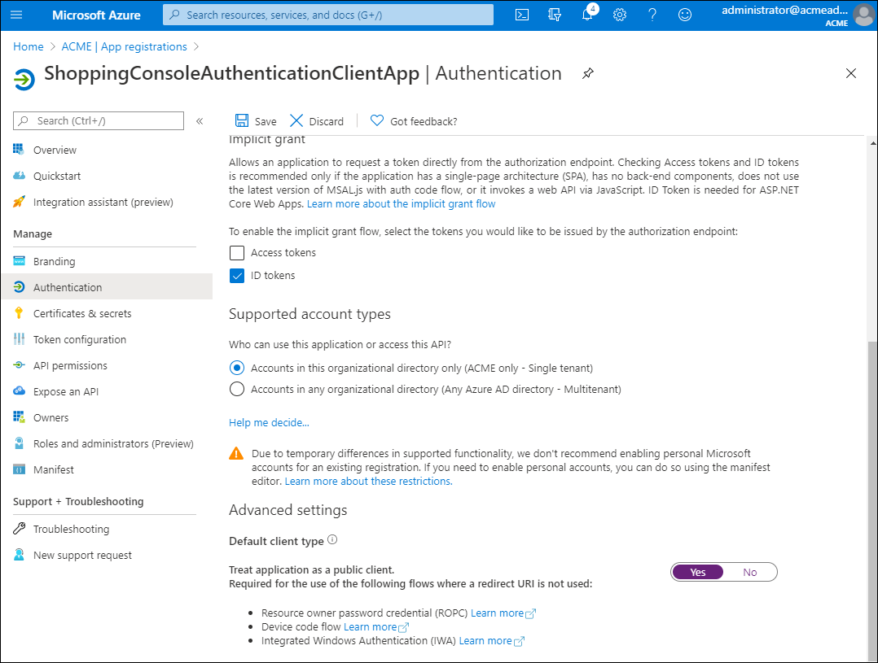This screenshot has height=663, width=878.
Task: Open the API permissions page
Action: pos(70,365)
